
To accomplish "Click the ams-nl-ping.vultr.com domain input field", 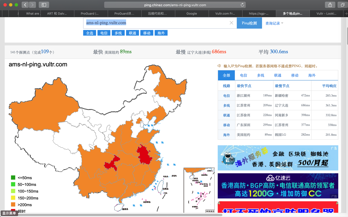I will coord(160,23).
